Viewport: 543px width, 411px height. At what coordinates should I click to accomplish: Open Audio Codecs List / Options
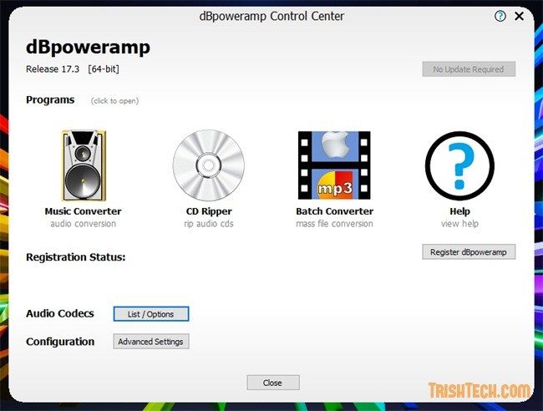(x=151, y=314)
